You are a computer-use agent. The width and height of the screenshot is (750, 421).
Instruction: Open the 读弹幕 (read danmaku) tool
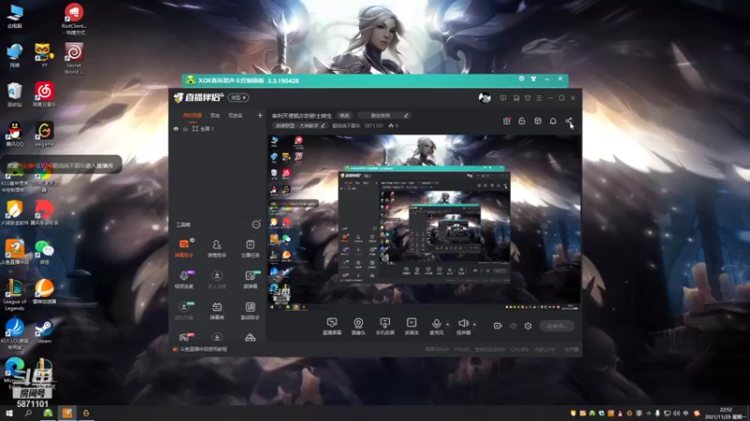tap(250, 279)
